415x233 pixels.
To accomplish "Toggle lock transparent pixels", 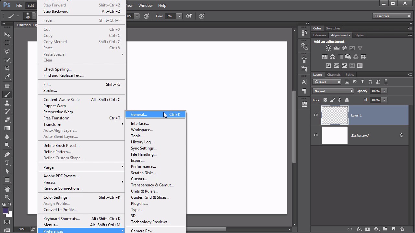I will [325, 100].
